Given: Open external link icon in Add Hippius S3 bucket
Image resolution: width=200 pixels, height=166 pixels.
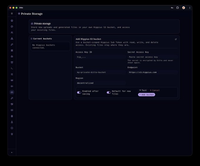Looking at the screenshot, I should click(x=176, y=39).
